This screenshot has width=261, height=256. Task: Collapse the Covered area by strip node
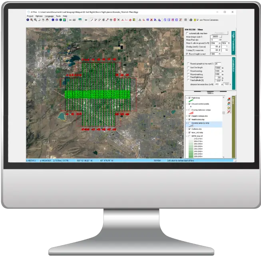click(187, 123)
